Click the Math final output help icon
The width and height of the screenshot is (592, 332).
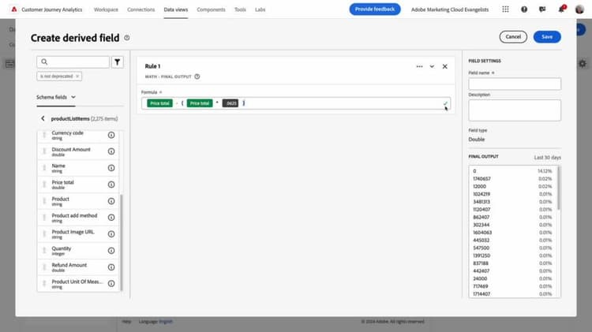(x=197, y=76)
